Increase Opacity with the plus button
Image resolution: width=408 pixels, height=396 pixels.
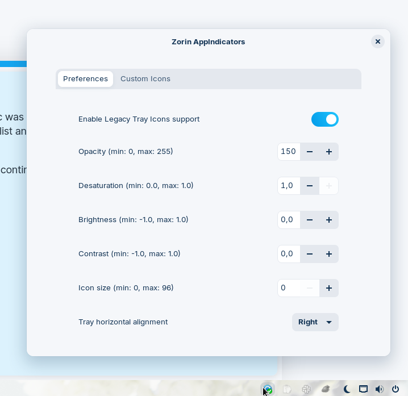(329, 152)
